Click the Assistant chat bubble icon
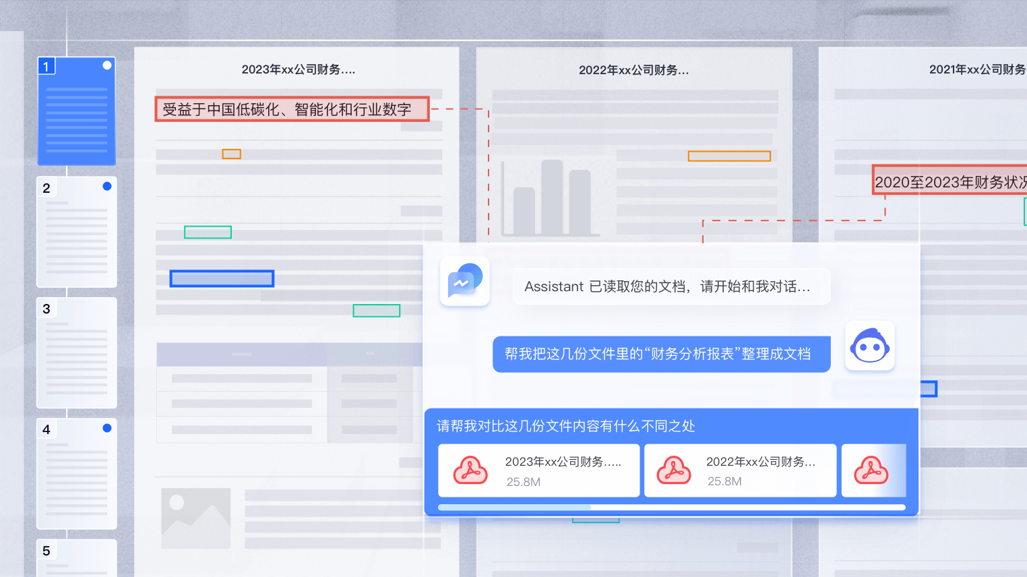Screen dimensions: 1027x577 click(x=465, y=281)
